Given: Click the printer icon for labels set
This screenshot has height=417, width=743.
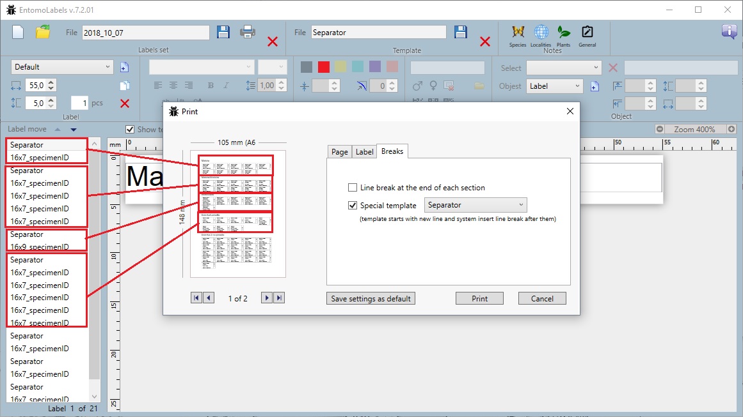Looking at the screenshot, I should point(248,32).
